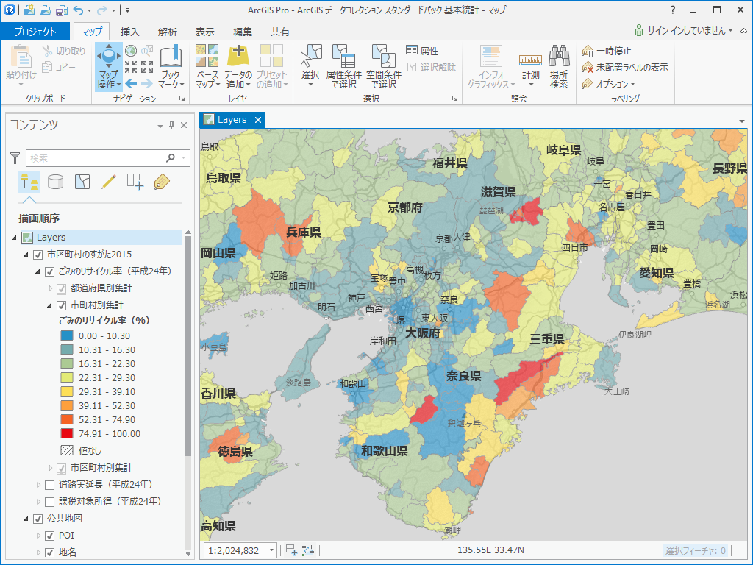Click the マップ操作 (Explore) tool
Viewport: 753px width, 565px height.
pyautogui.click(x=108, y=66)
